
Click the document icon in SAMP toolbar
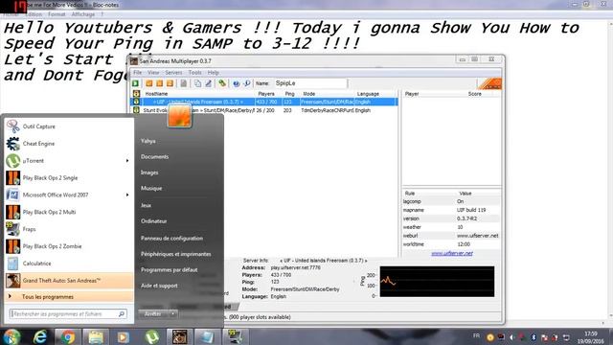click(183, 83)
